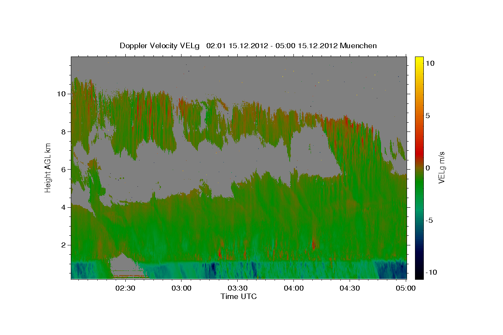Viewport: 503px width, 335px height.
Task: Click the plot title 'Doppler Velocity VELg'
Action: coord(160,46)
